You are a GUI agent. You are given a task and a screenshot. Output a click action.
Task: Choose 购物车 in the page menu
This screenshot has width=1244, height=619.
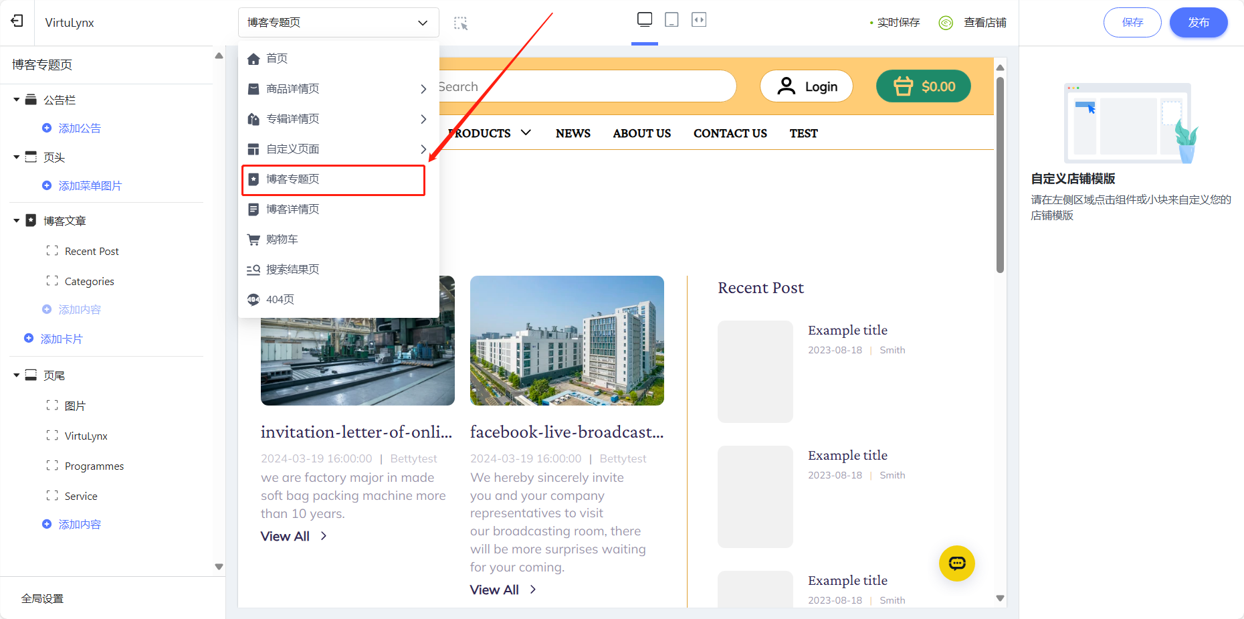(x=282, y=240)
